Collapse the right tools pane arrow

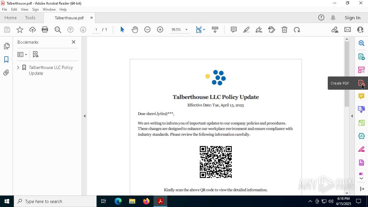(352, 116)
